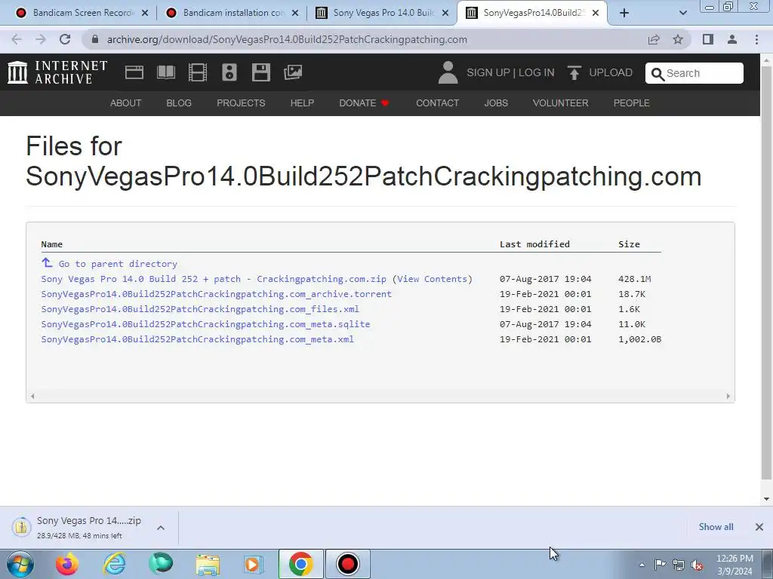773x579 pixels.
Task: Click the search magnifier icon
Action: pos(658,74)
